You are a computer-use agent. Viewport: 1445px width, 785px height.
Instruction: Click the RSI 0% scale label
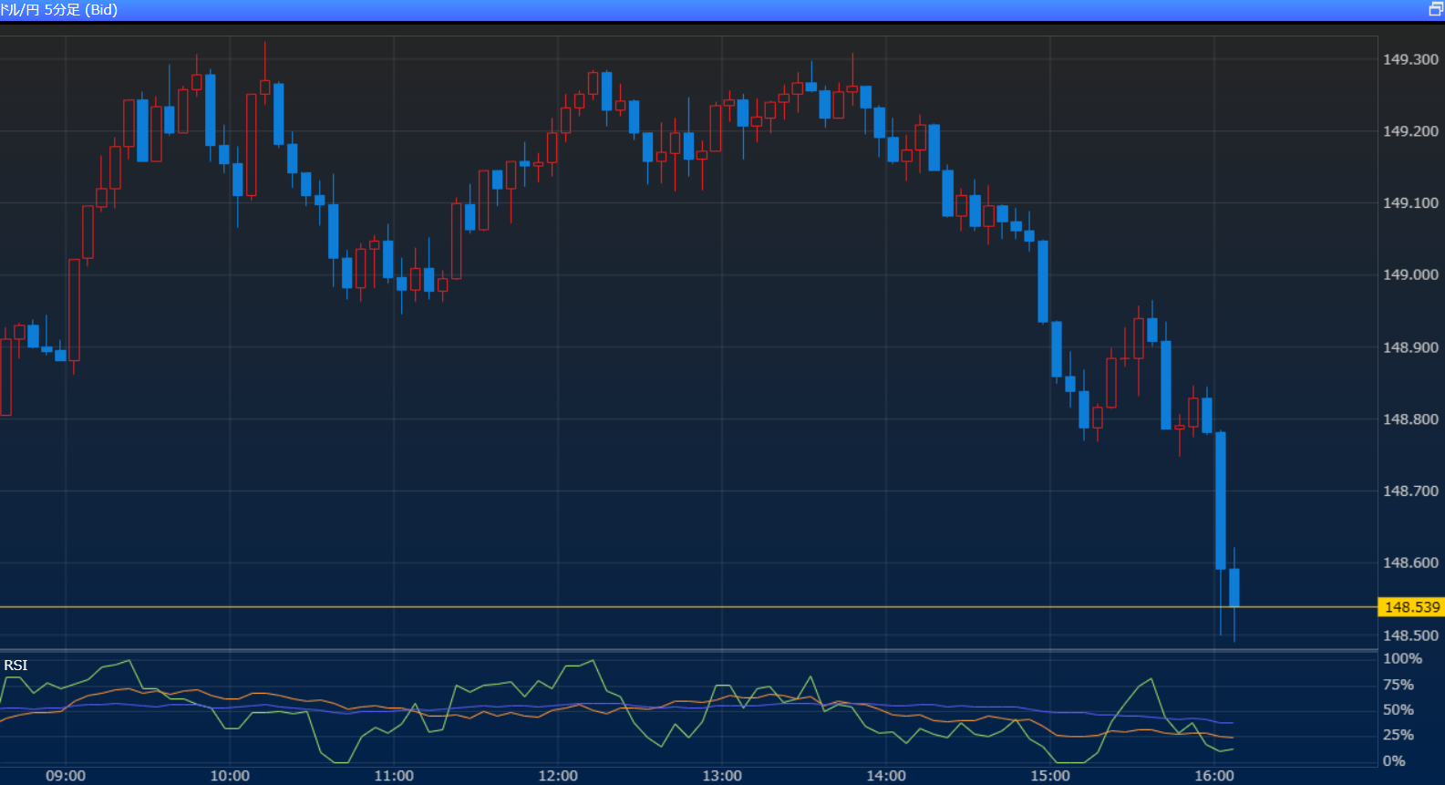(x=1394, y=761)
